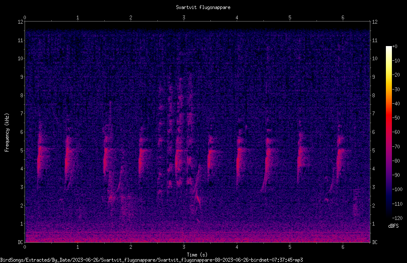
Task: Click the '-70' colorbar tick label
Action: 396,147
